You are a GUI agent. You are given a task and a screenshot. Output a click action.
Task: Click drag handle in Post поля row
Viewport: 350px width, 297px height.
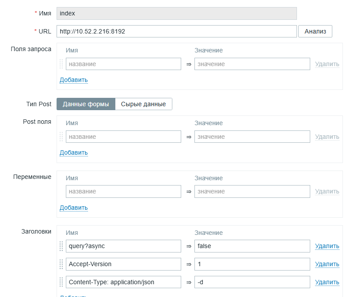click(61, 137)
